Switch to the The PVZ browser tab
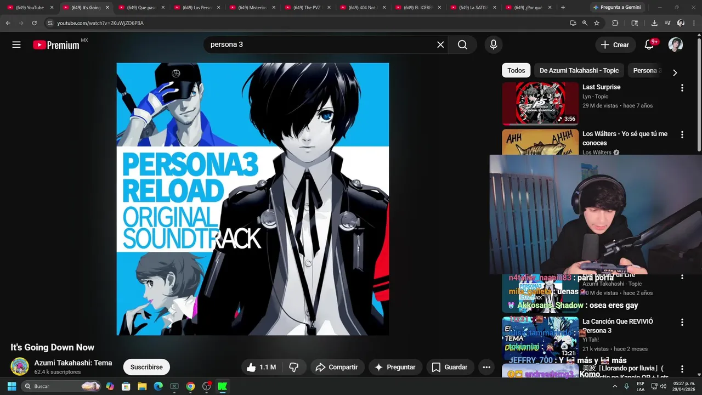This screenshot has width=702, height=395. pyautogui.click(x=307, y=8)
